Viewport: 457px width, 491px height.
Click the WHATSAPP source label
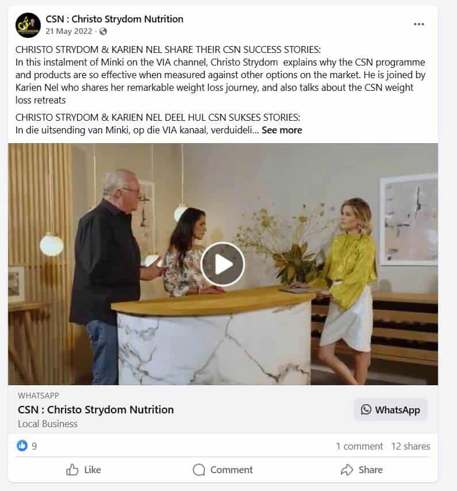tap(39, 396)
